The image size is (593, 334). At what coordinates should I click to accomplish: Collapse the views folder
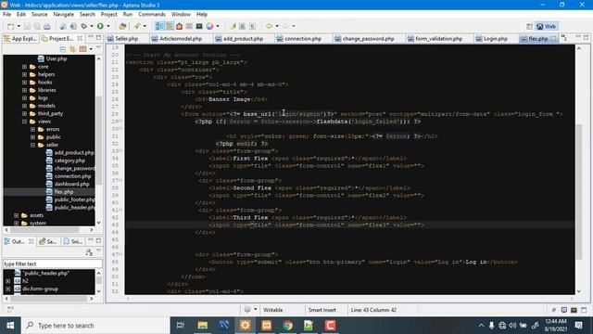coord(25,122)
